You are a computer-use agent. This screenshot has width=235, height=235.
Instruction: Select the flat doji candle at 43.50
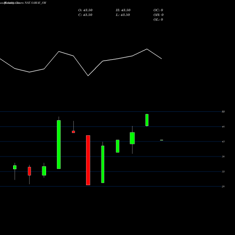162,140
